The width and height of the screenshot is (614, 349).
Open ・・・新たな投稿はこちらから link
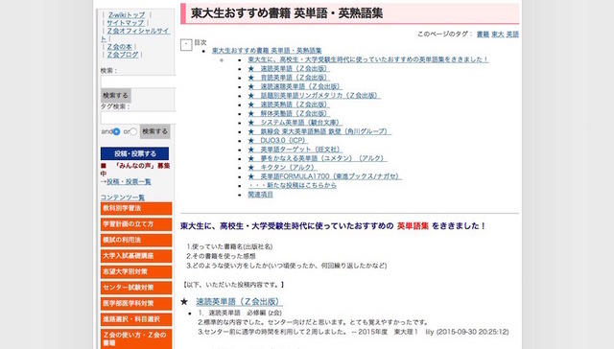point(292,185)
